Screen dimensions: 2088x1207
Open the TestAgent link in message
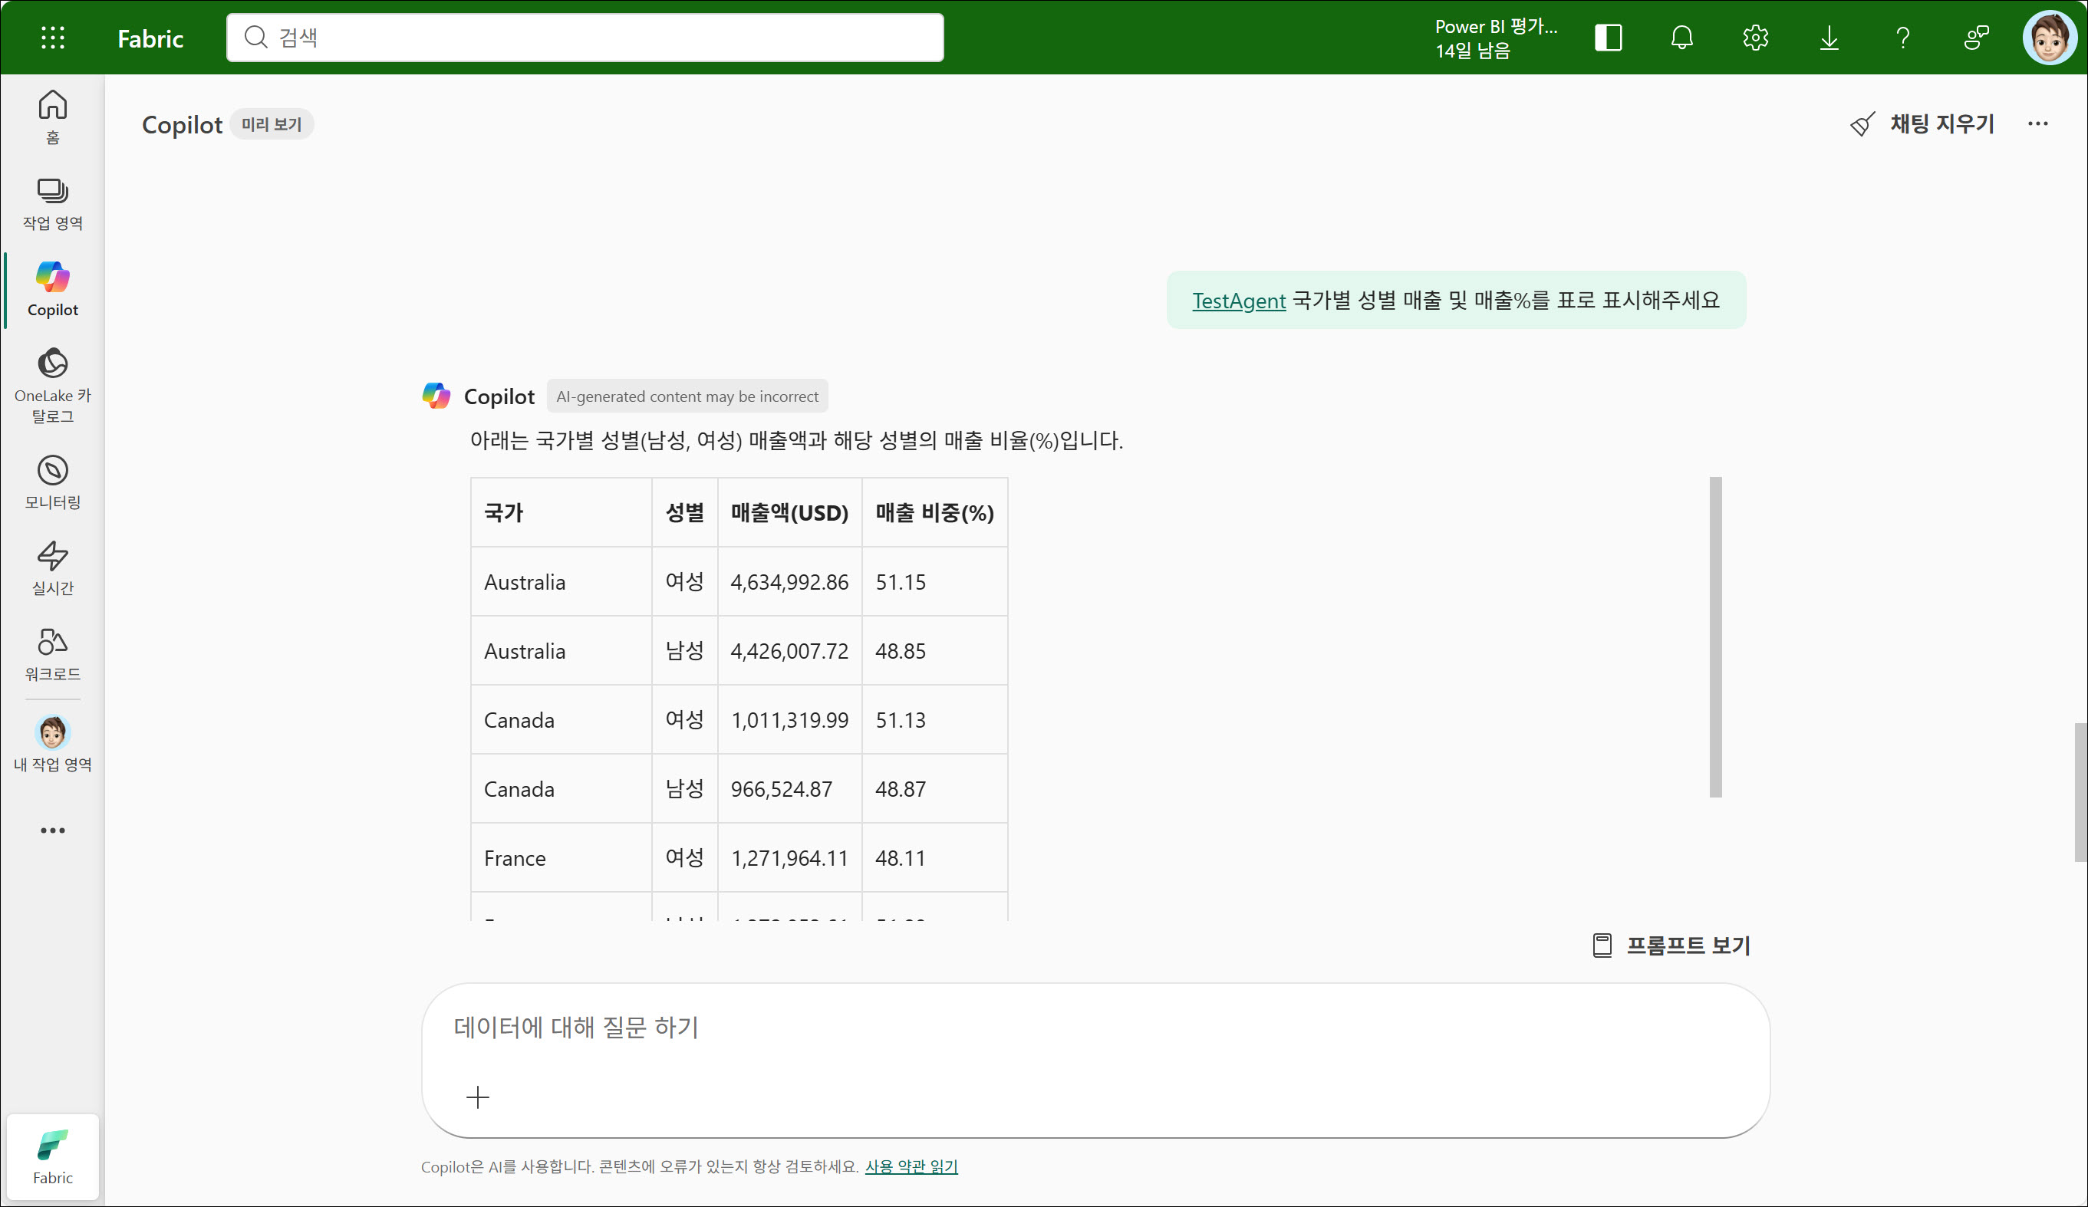[x=1238, y=301]
